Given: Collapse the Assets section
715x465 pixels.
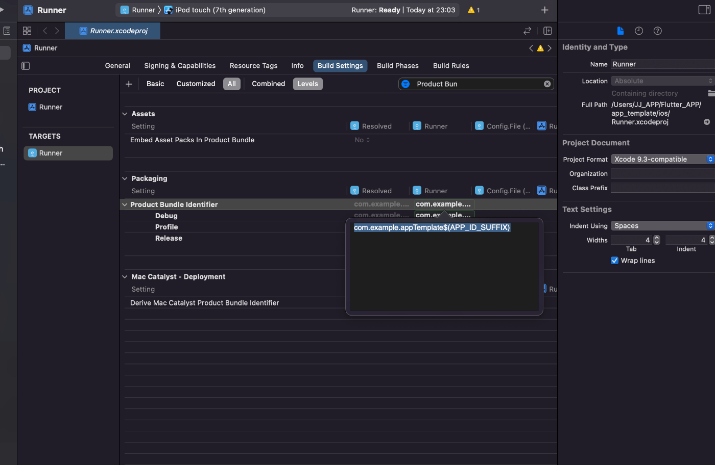Looking at the screenshot, I should [x=125, y=114].
